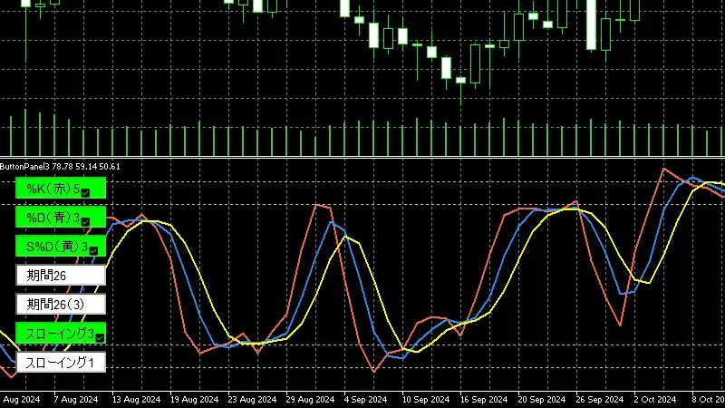Click the 2 Oct 2024 date label

655,400
